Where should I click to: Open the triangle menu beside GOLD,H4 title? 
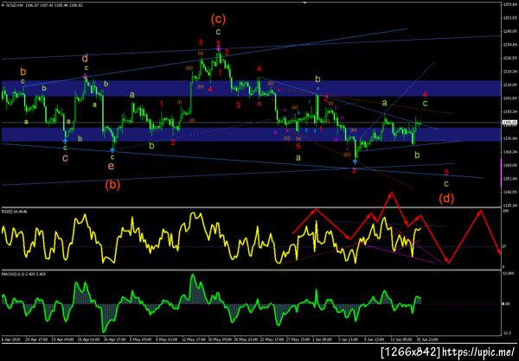[3, 5]
